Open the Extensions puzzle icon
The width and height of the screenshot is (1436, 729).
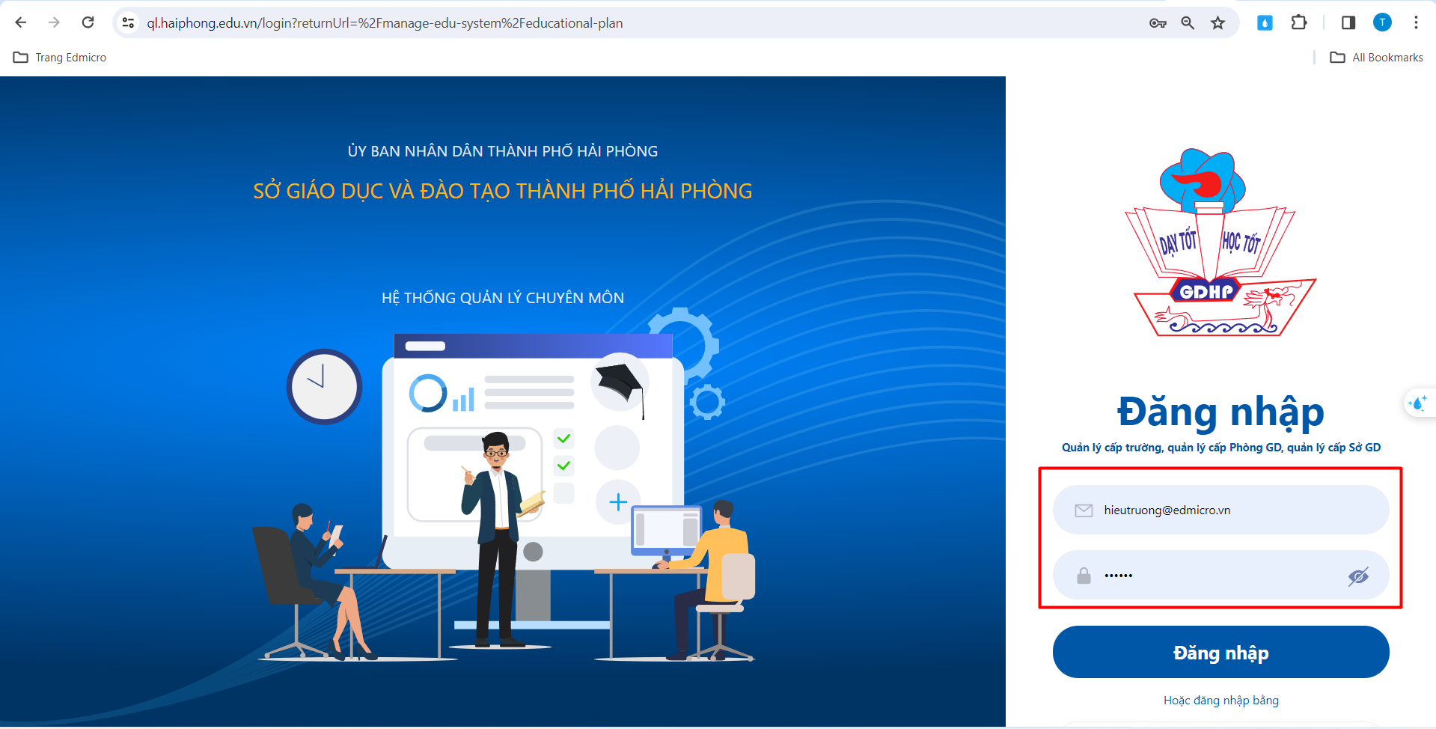(x=1299, y=22)
